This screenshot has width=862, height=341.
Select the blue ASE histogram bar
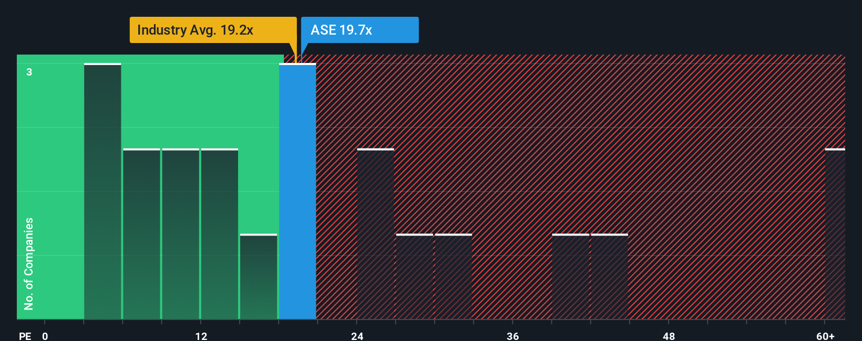(297, 191)
